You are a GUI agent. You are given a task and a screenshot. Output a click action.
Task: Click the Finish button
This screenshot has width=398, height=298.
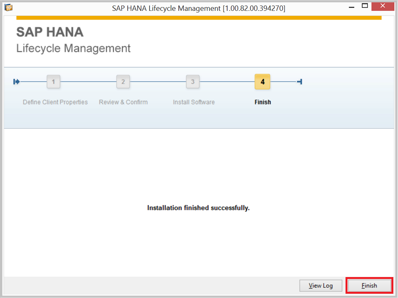pyautogui.click(x=369, y=286)
